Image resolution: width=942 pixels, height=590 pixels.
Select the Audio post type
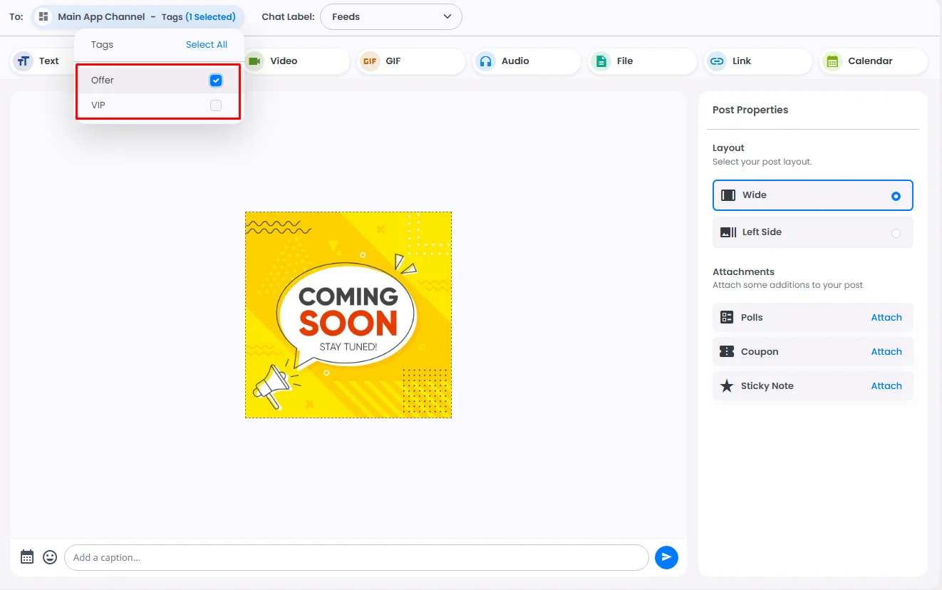click(x=526, y=61)
